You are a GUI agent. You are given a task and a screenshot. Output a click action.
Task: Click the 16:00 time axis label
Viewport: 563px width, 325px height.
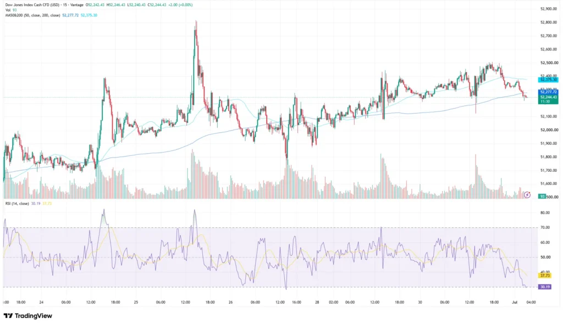(296, 302)
